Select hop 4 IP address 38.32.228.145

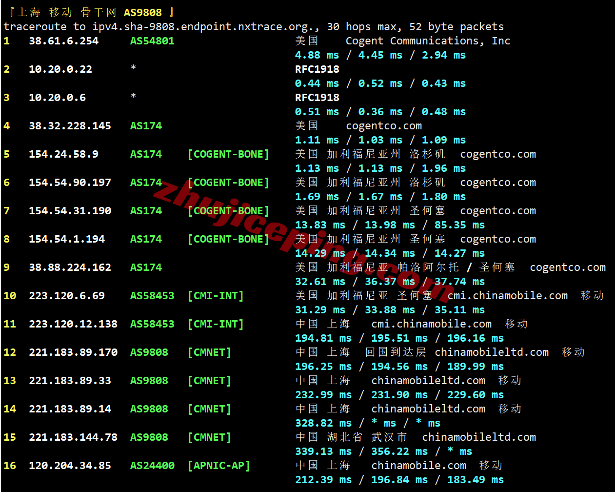click(x=70, y=126)
